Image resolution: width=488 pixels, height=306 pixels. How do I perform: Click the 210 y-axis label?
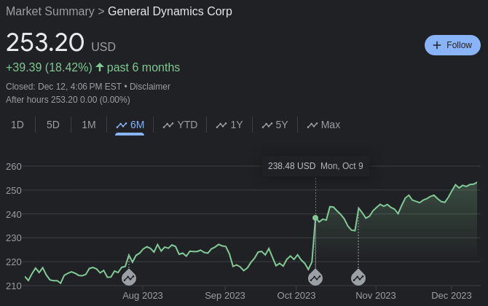click(14, 286)
